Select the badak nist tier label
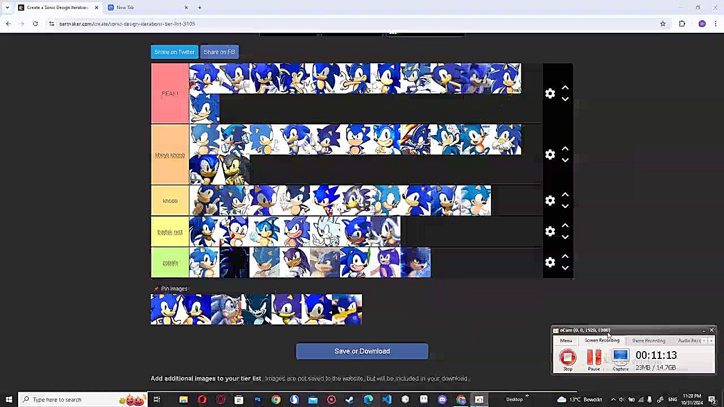Viewport: 724px width, 407px height. 170,232
